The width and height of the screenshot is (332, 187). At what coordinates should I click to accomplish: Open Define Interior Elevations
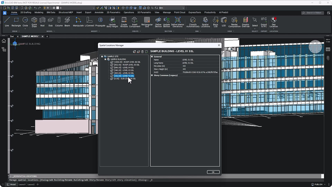(x=178, y=22)
